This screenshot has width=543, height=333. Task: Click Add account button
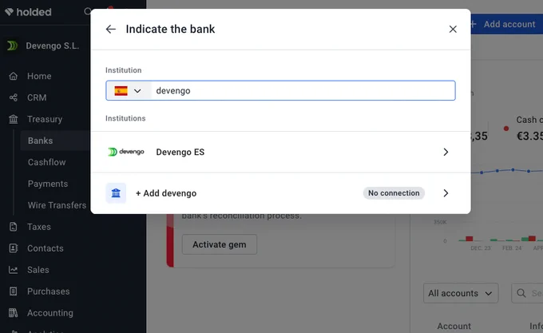pos(506,24)
